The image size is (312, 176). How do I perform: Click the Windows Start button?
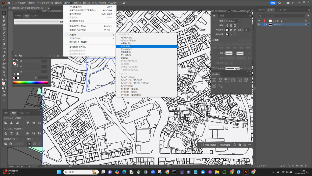coord(59,172)
